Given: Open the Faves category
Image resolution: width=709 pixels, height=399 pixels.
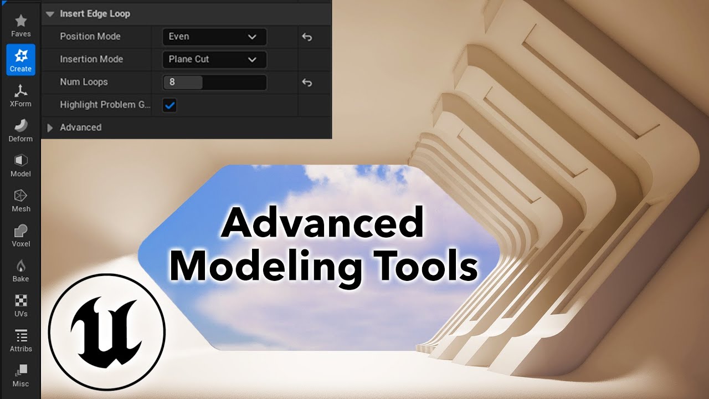Looking at the screenshot, I should (20, 26).
